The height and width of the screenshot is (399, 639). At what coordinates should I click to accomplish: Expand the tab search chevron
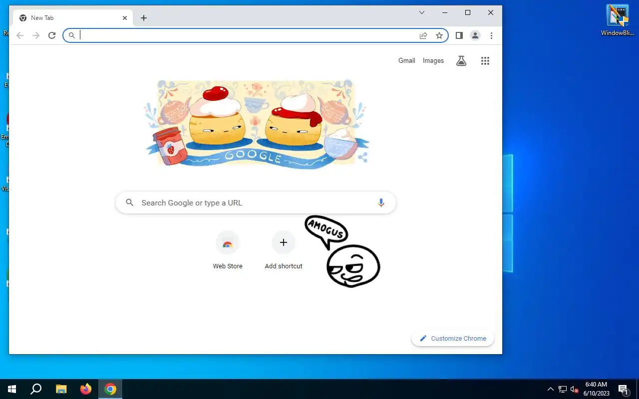pos(422,12)
